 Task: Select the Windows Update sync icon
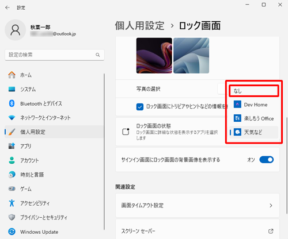[12, 232]
